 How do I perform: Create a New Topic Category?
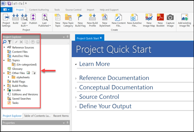coord(68,20)
